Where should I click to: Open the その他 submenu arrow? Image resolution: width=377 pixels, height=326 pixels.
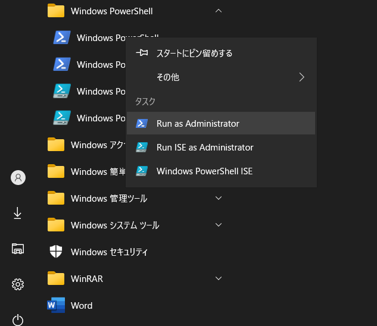pyautogui.click(x=302, y=77)
